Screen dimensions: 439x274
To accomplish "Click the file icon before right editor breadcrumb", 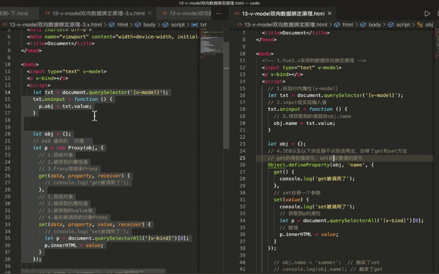I will (x=239, y=25).
